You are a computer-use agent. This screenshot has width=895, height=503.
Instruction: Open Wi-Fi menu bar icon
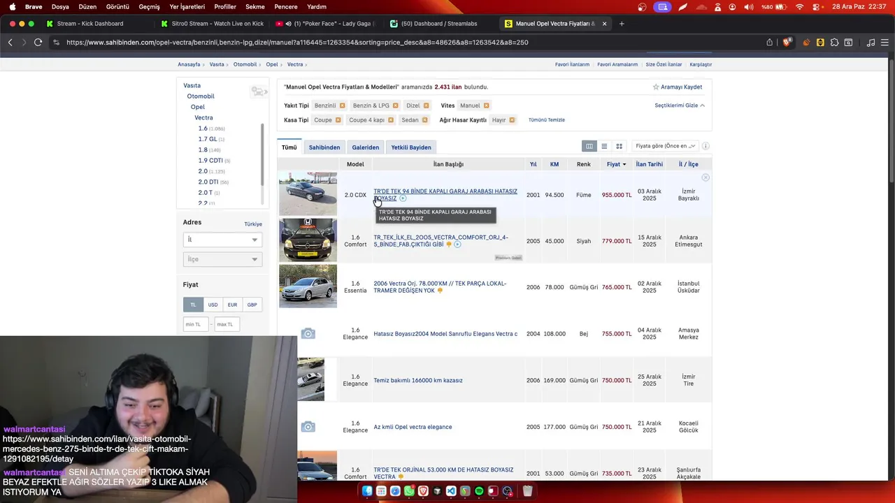(800, 6)
